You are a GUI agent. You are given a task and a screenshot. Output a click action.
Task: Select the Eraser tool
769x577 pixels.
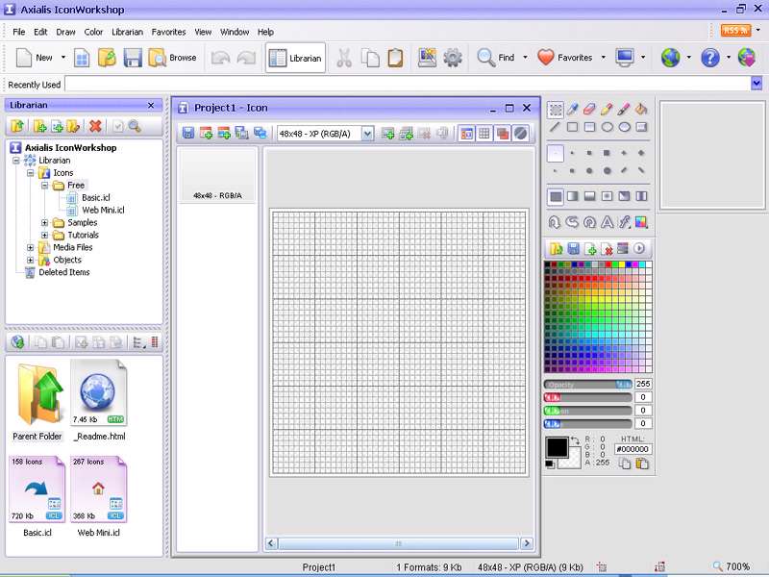pos(589,109)
